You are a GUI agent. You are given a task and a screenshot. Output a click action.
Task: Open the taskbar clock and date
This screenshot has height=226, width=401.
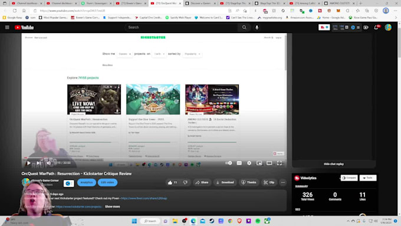(x=386, y=221)
